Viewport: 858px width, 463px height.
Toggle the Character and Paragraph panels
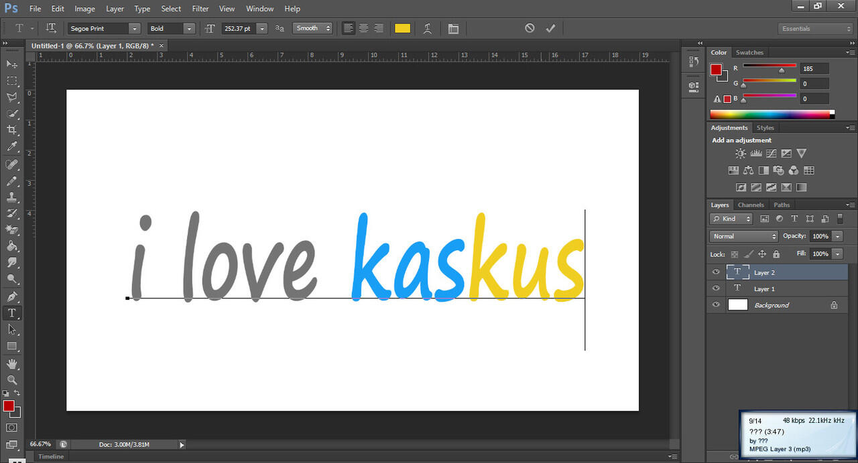pos(453,28)
